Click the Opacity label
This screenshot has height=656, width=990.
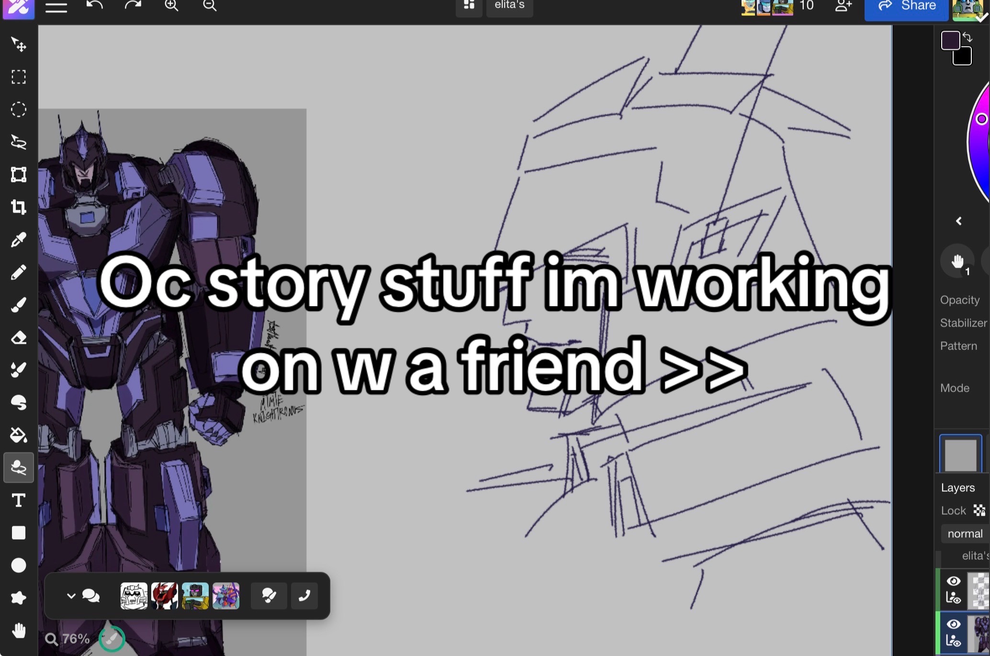tap(960, 300)
